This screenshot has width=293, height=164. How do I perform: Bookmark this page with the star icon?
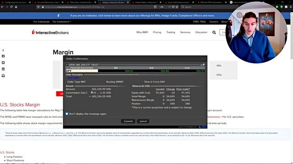point(177,7)
